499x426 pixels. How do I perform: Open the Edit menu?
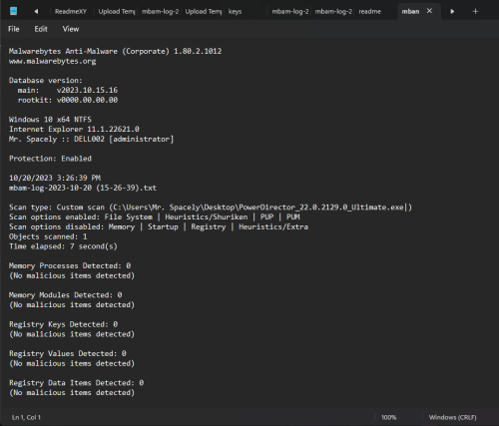click(41, 29)
